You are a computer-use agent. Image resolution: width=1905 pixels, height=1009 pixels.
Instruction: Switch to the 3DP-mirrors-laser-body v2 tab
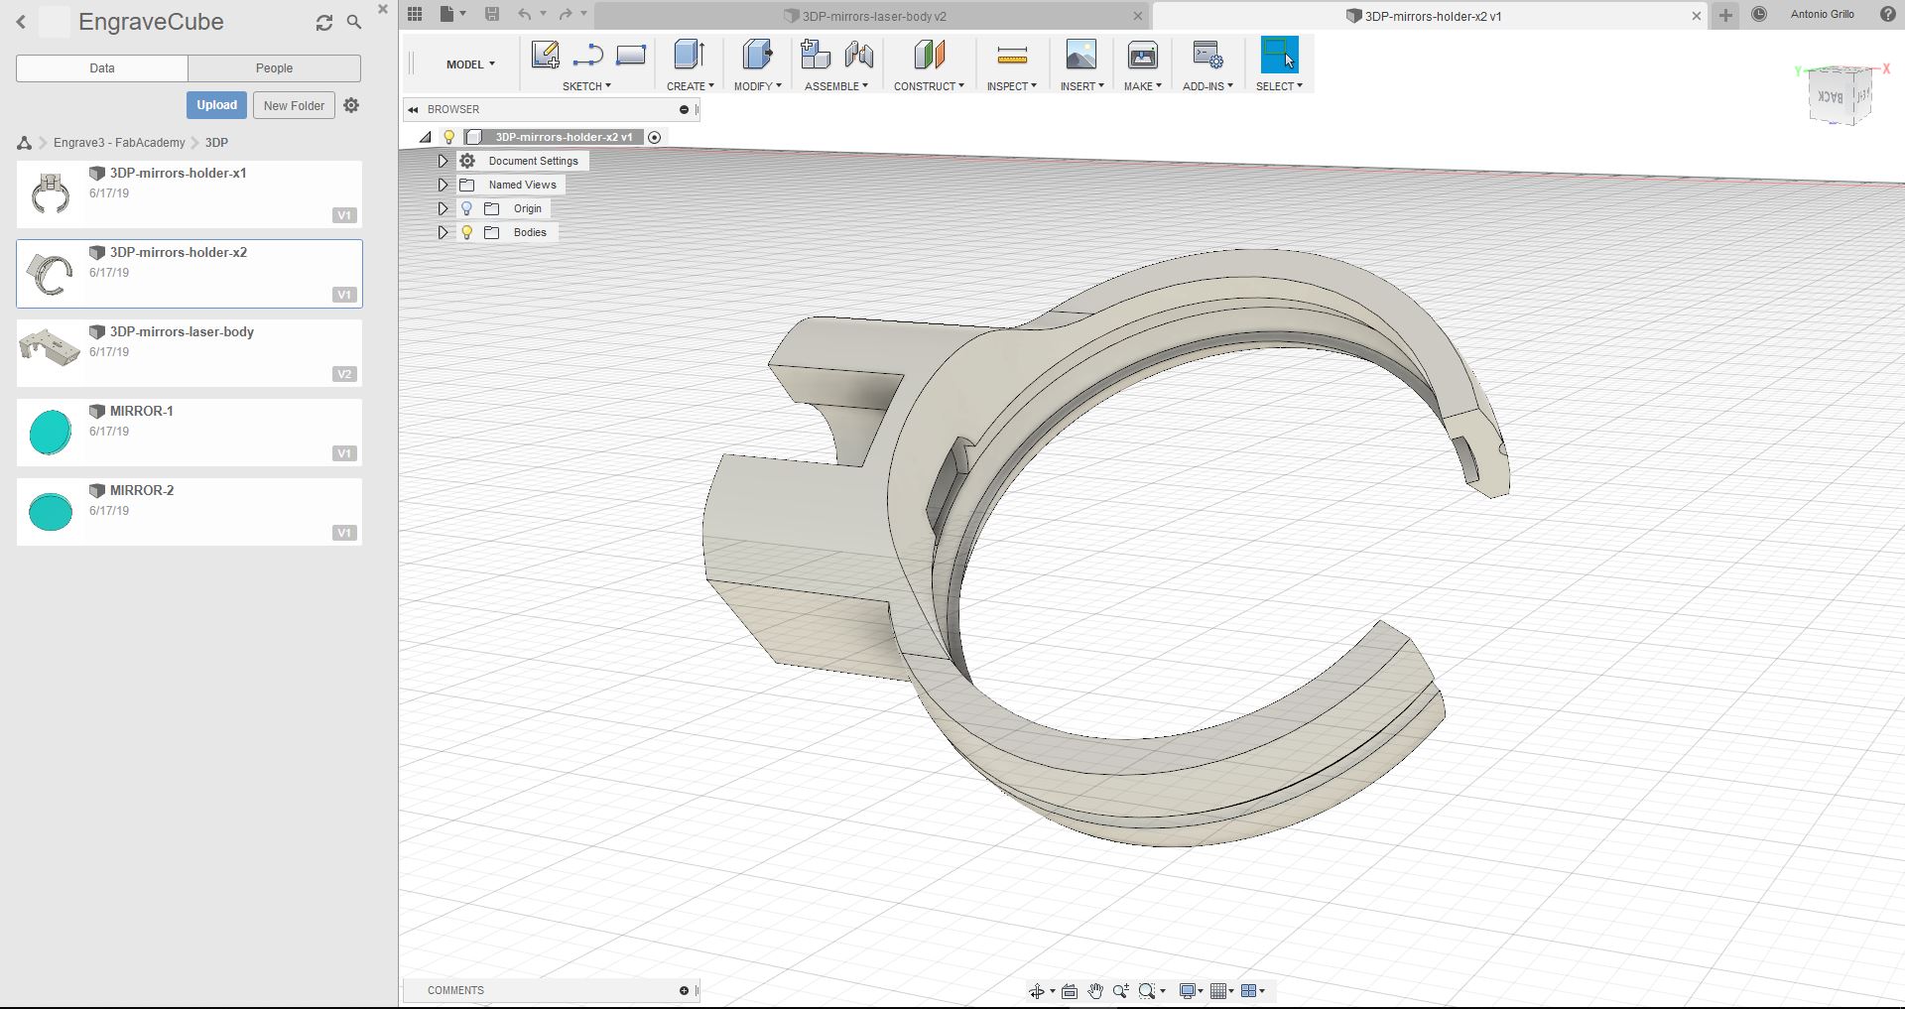click(x=873, y=16)
